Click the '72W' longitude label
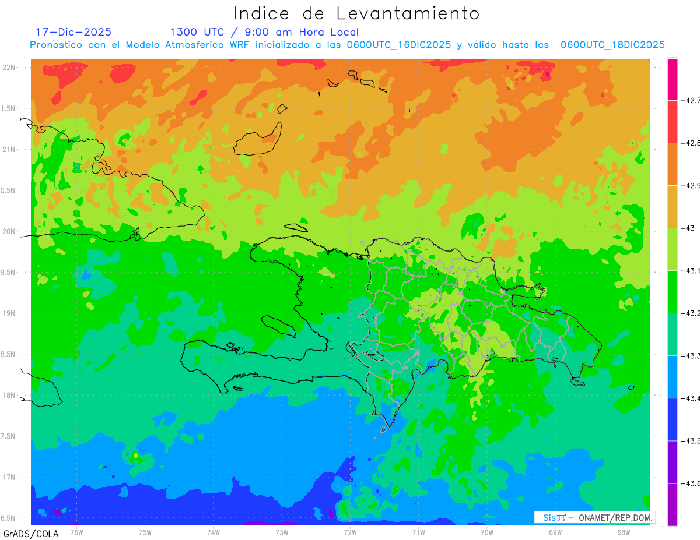This screenshot has height=540, width=700. coord(350,531)
